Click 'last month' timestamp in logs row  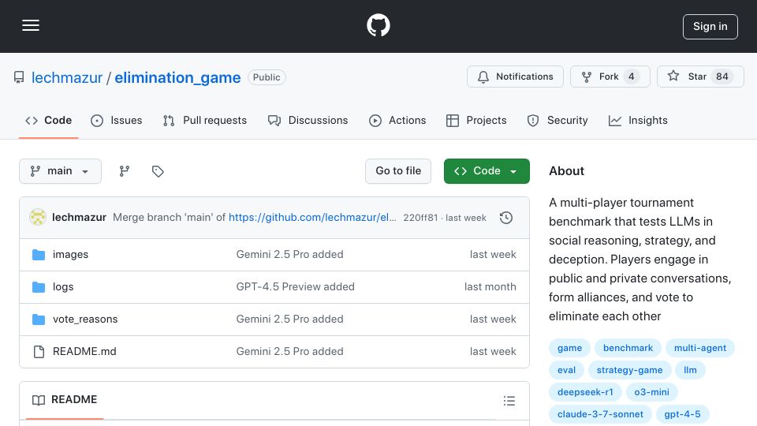(x=490, y=287)
